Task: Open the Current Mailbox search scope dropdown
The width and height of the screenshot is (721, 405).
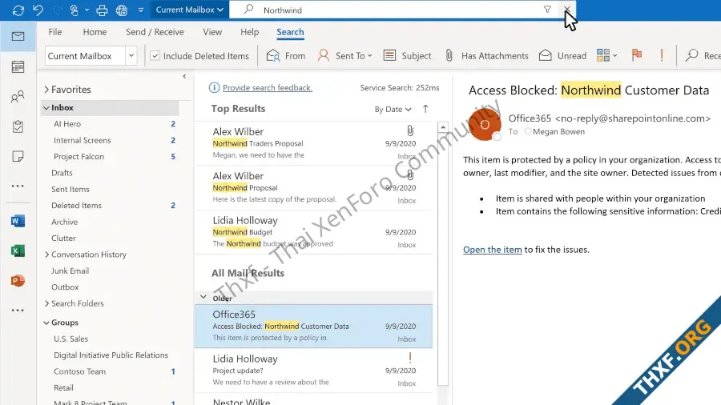Action: coord(189,10)
